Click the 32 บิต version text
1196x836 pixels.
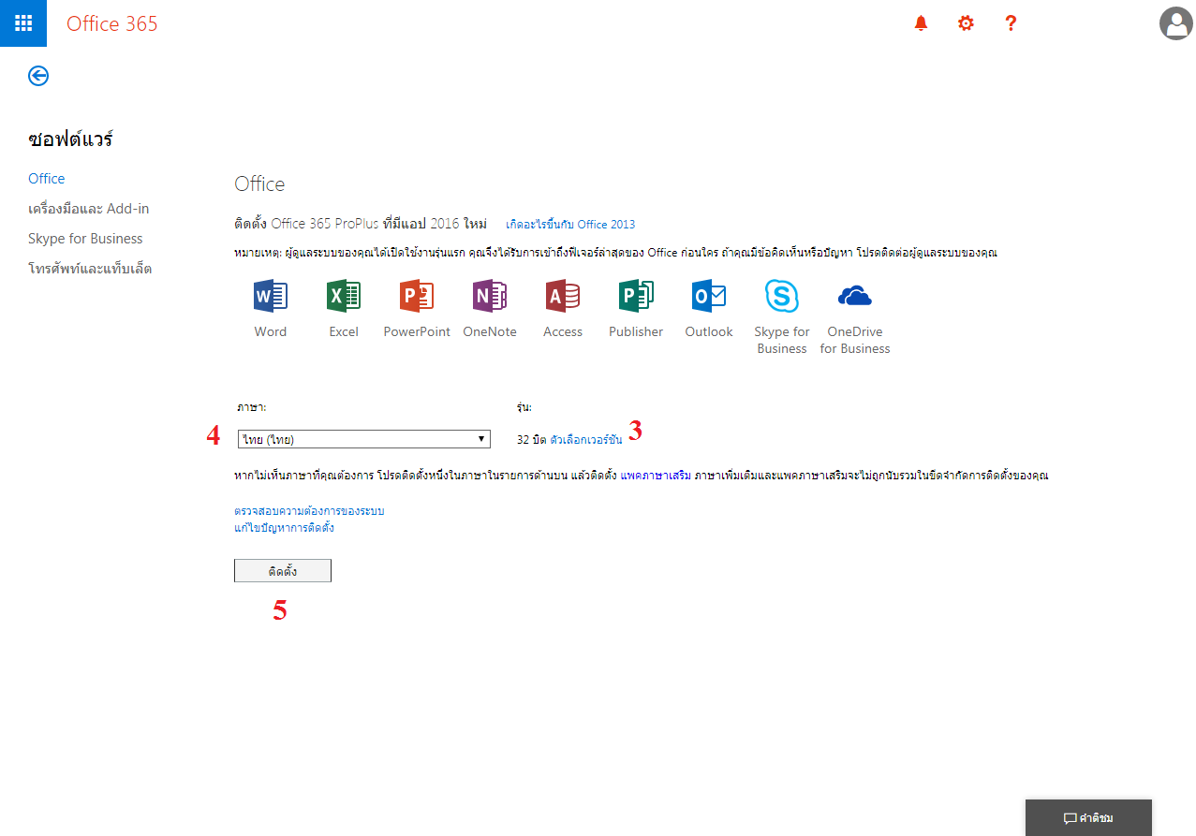click(531, 439)
